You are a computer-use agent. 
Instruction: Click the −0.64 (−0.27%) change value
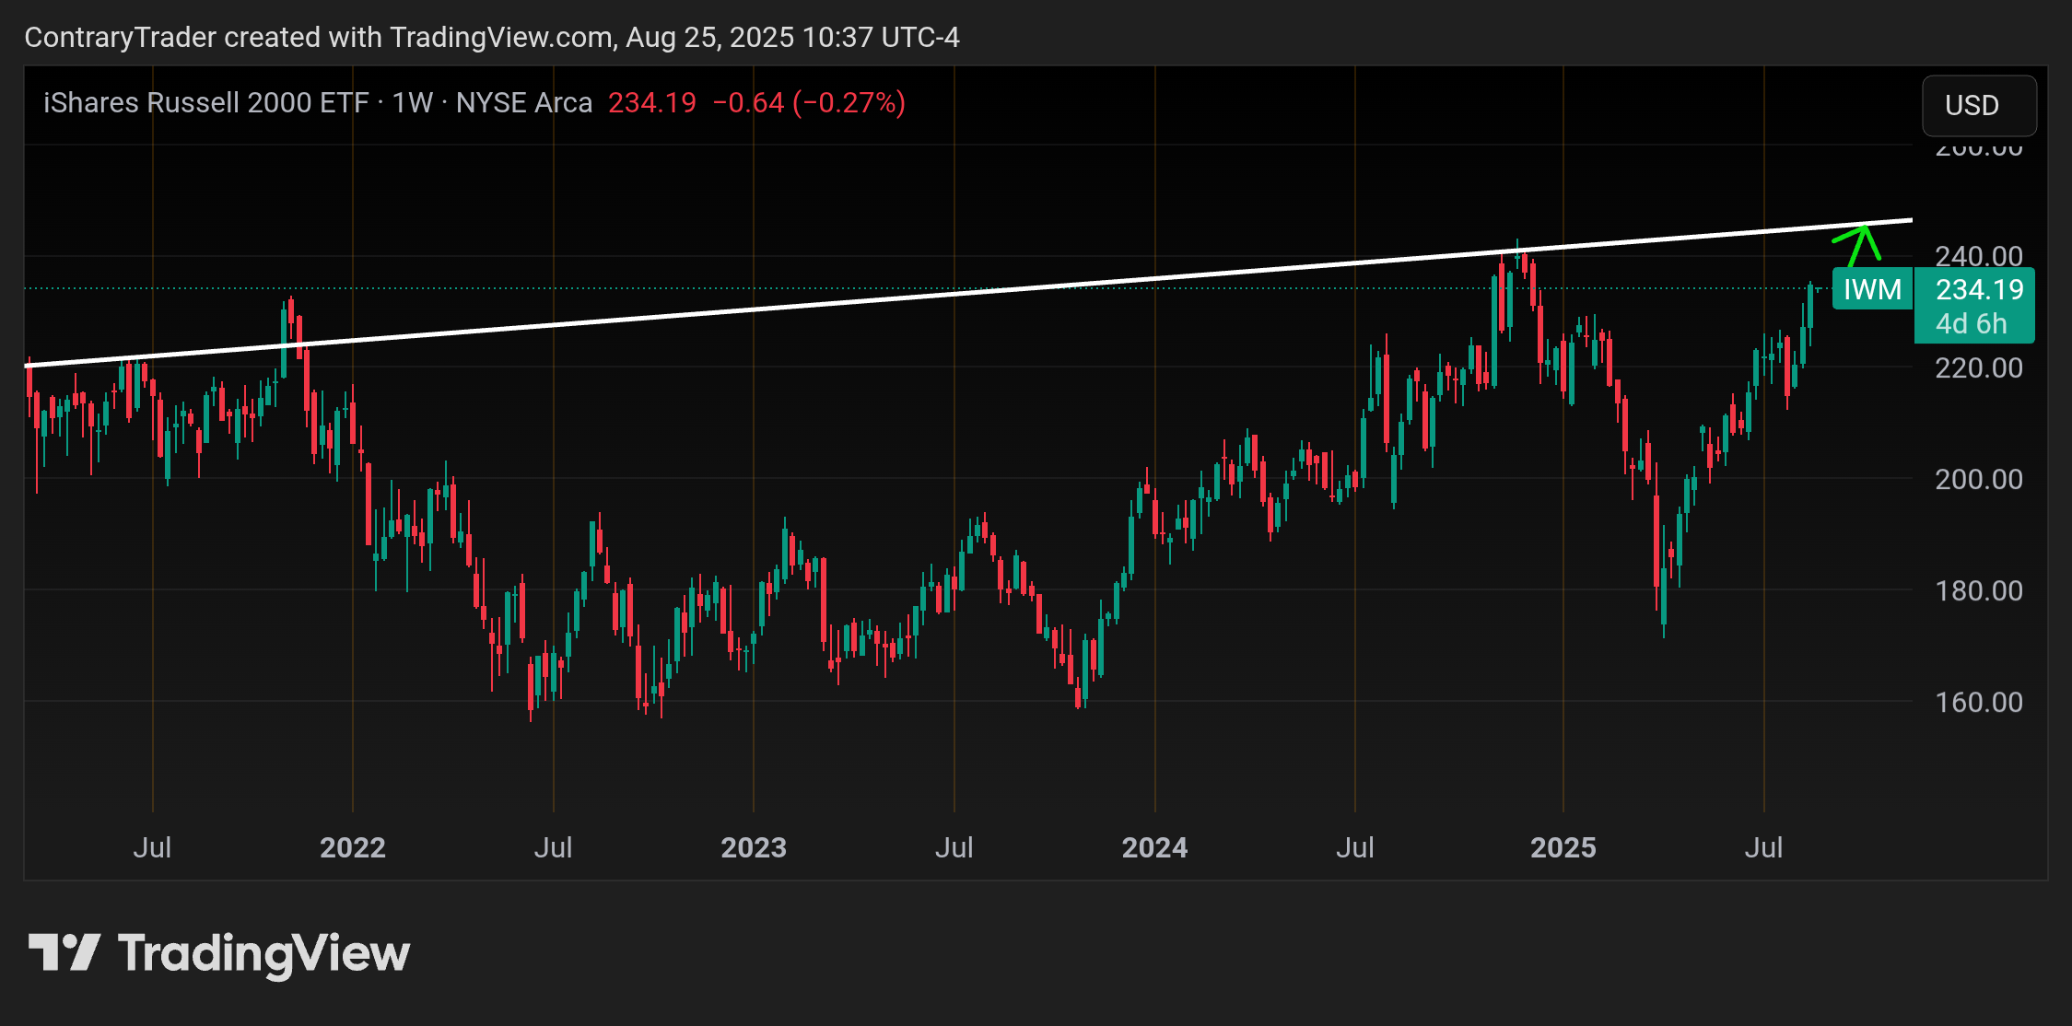809,102
